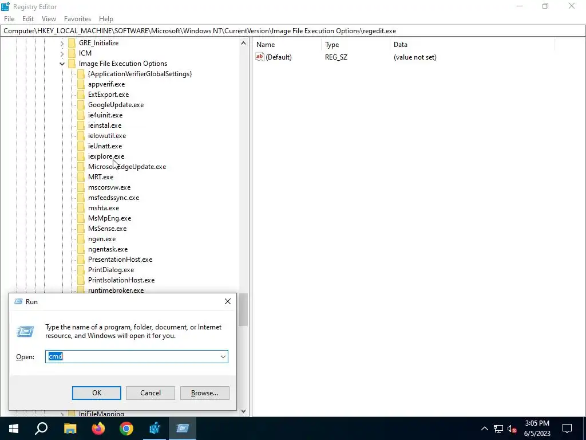586x440 pixels.
Task: Click the registry path address bar
Action: [x=293, y=31]
